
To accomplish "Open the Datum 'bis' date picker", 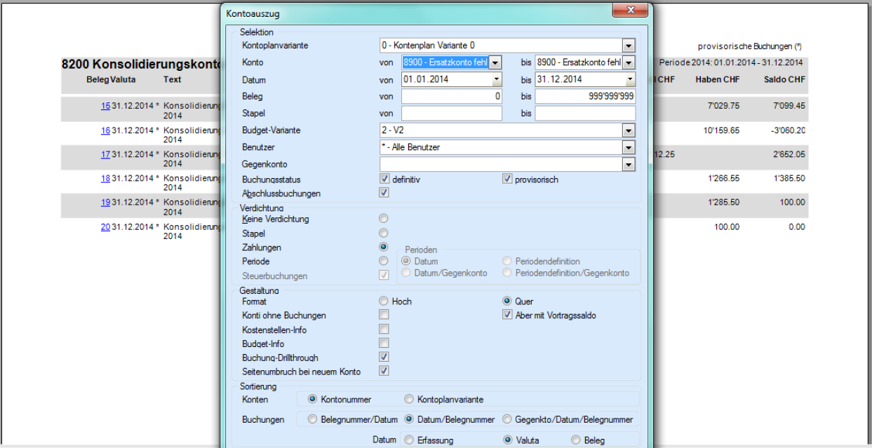I will (x=629, y=79).
